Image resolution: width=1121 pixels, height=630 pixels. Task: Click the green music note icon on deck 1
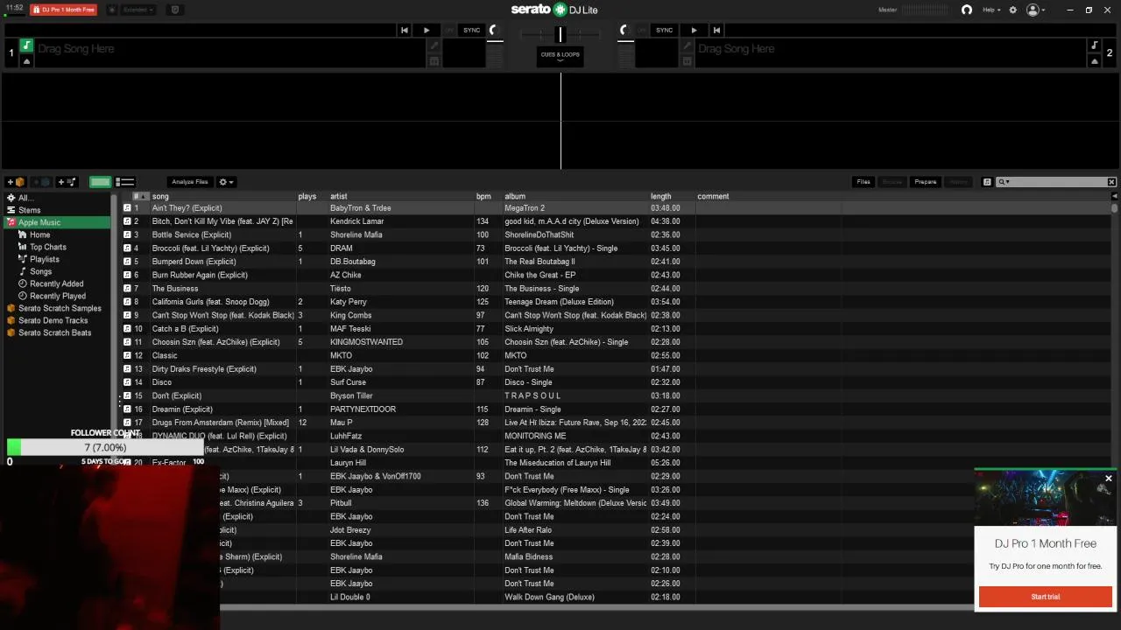[26, 45]
